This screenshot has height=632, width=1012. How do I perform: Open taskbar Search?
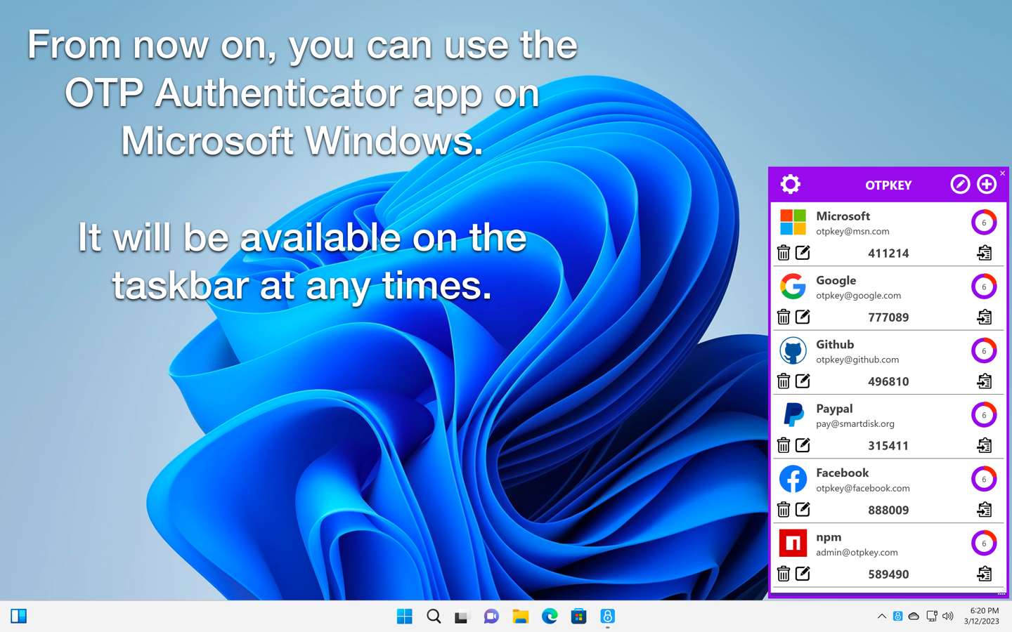pyautogui.click(x=434, y=617)
